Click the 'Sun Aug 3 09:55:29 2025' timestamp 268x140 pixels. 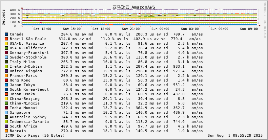[x=235, y=135]
